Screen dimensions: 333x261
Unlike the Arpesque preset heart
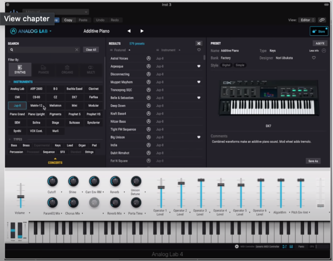199,66
